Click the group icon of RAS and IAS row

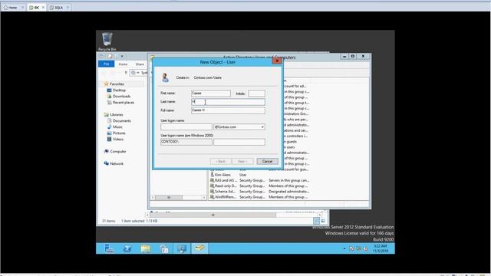(x=212, y=180)
